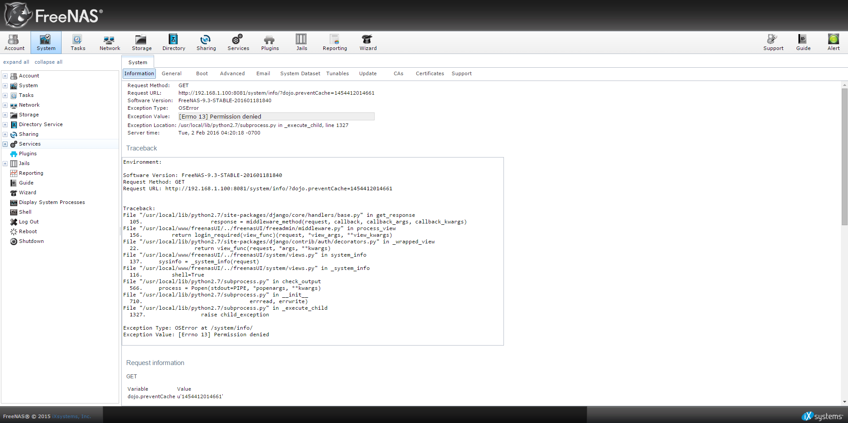Click Guide book icon in sidebar

pos(14,183)
